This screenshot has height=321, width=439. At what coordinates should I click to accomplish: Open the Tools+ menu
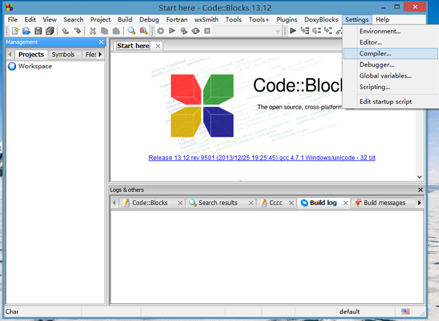(x=259, y=20)
